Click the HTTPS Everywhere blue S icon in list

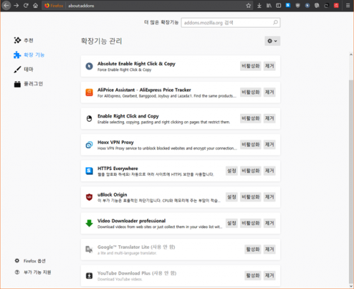point(89,171)
